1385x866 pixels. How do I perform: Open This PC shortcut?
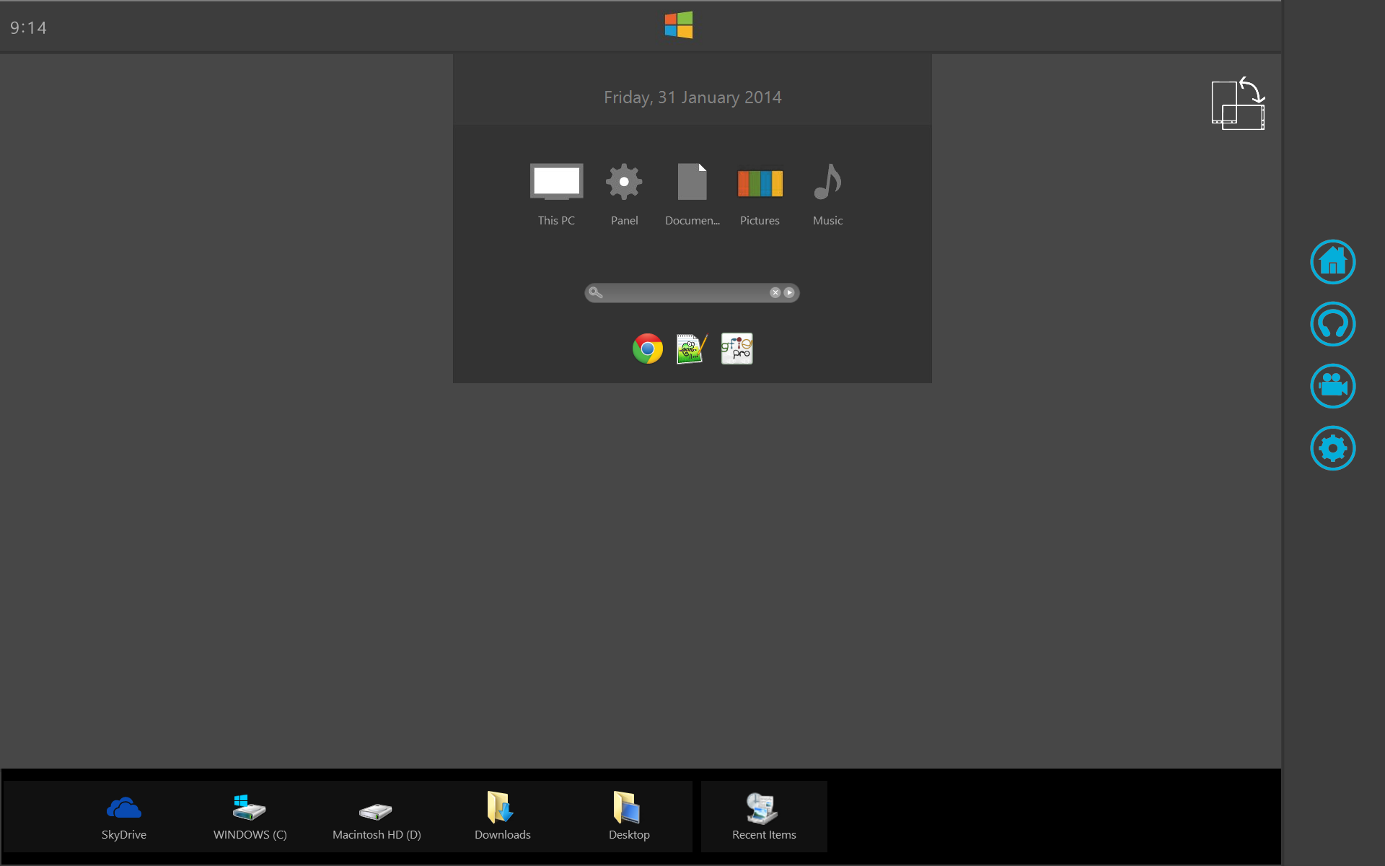click(556, 183)
